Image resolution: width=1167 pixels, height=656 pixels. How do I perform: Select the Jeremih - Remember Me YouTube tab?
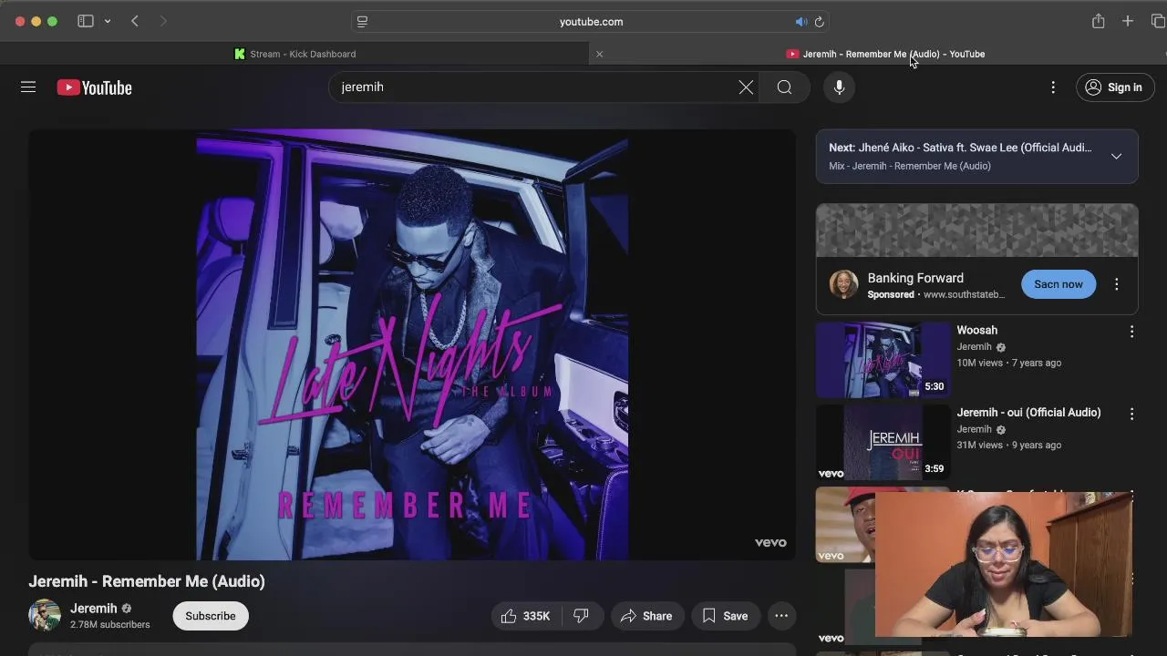(x=884, y=54)
